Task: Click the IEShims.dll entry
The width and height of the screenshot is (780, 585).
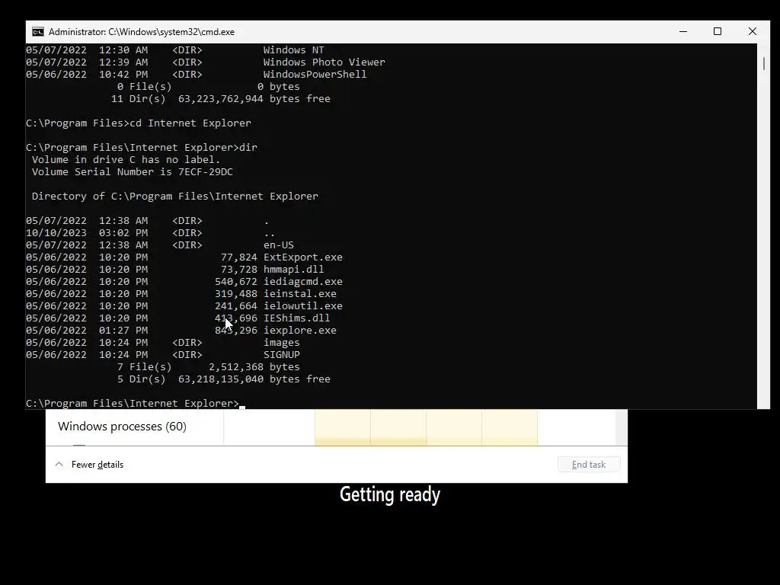Action: tap(297, 318)
